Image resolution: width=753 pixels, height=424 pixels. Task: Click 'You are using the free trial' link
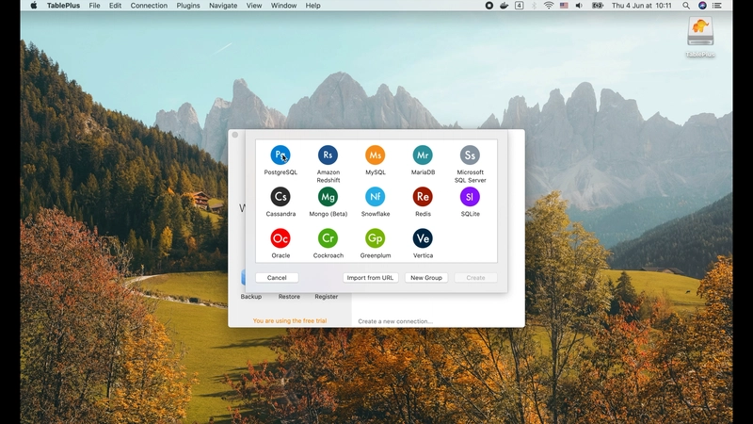click(290, 320)
